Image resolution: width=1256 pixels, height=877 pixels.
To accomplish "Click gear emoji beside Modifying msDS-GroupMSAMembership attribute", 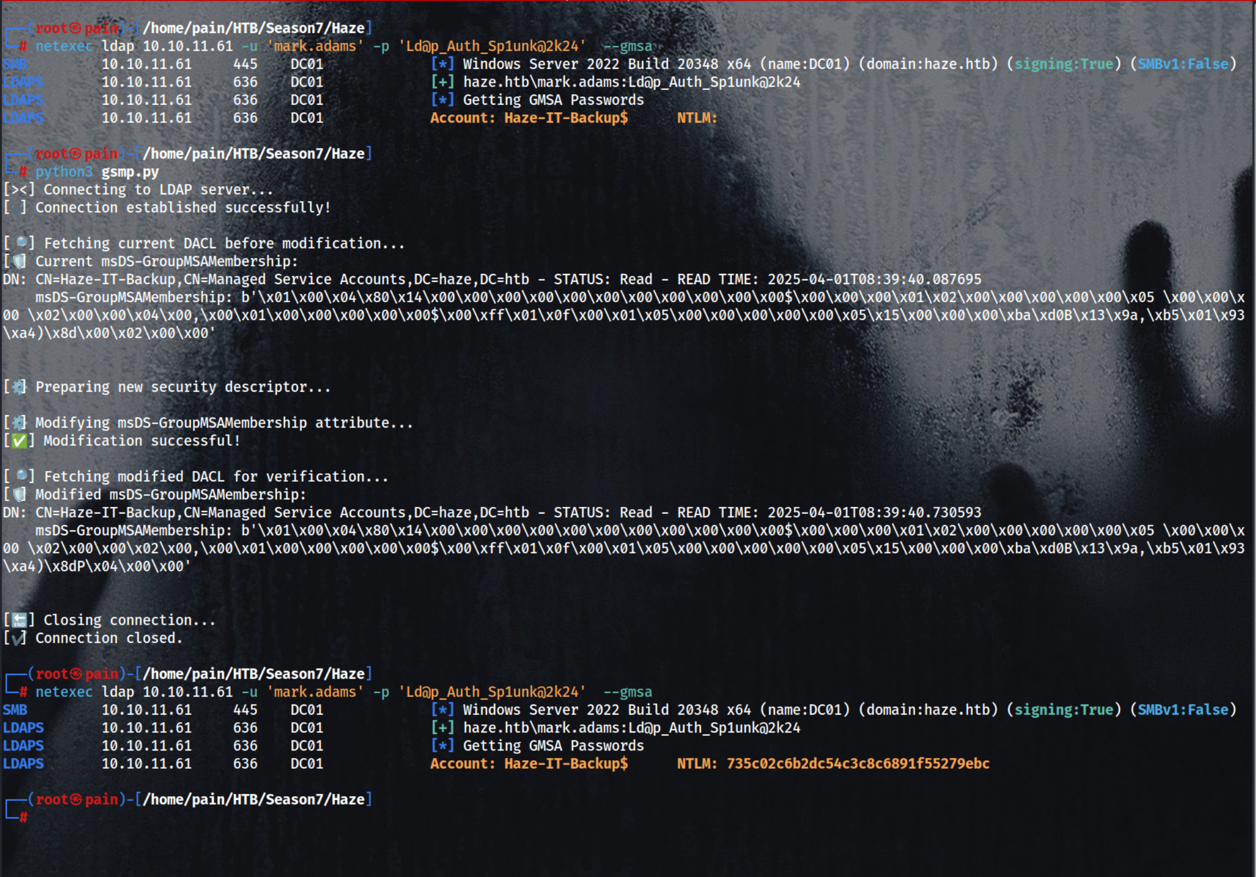I will [19, 423].
